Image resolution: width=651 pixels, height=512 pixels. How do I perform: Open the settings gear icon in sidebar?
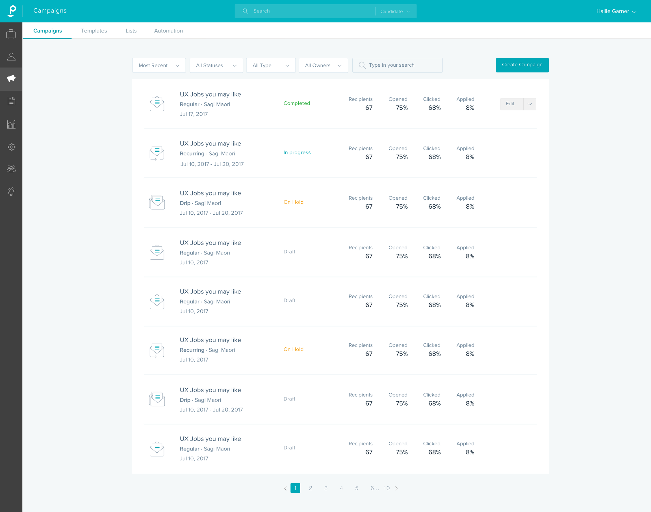click(x=11, y=147)
